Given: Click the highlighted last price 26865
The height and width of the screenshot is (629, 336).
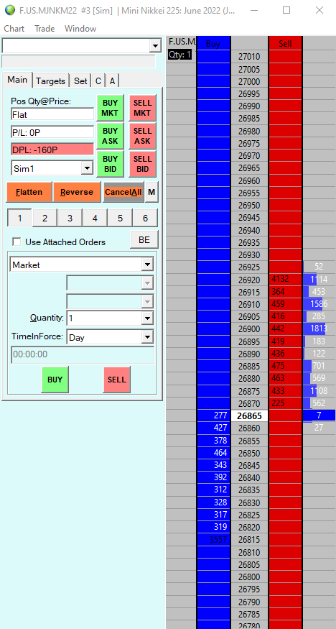Looking at the screenshot, I should [x=249, y=416].
